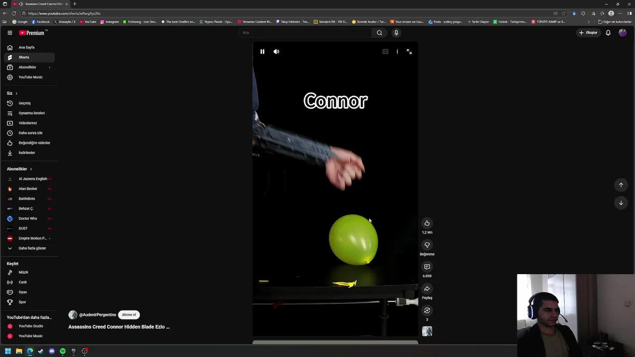Open the Shorts three-dot options menu

[397, 52]
